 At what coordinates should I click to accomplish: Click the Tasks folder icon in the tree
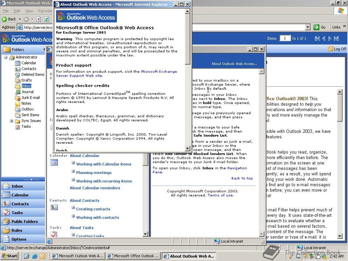point(18,126)
